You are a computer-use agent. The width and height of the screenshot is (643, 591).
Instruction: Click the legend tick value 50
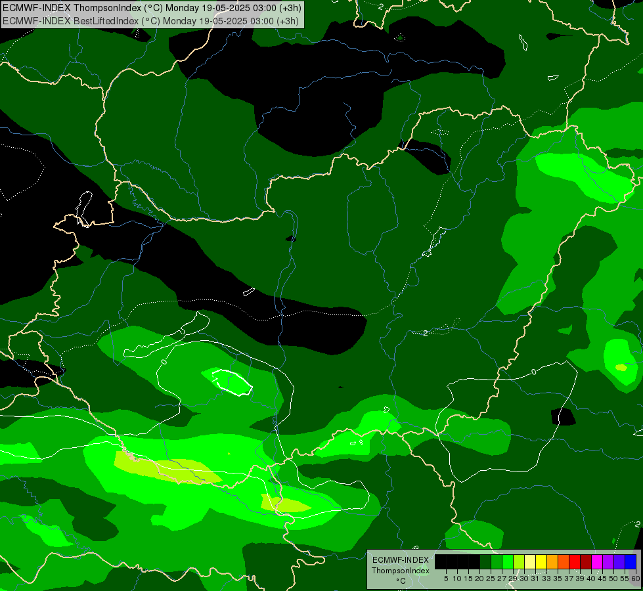tap(614, 579)
